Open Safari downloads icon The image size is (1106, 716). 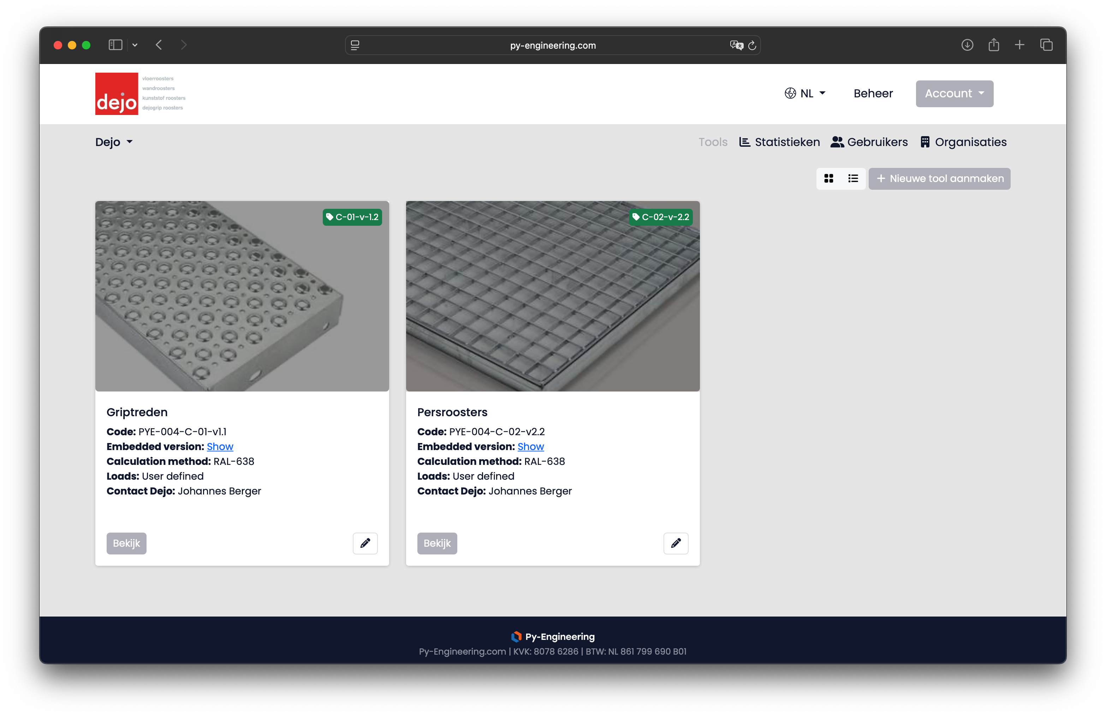pos(967,45)
